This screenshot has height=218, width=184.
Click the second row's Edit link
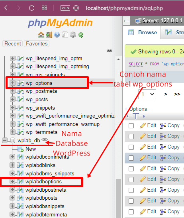click(x=152, y=136)
